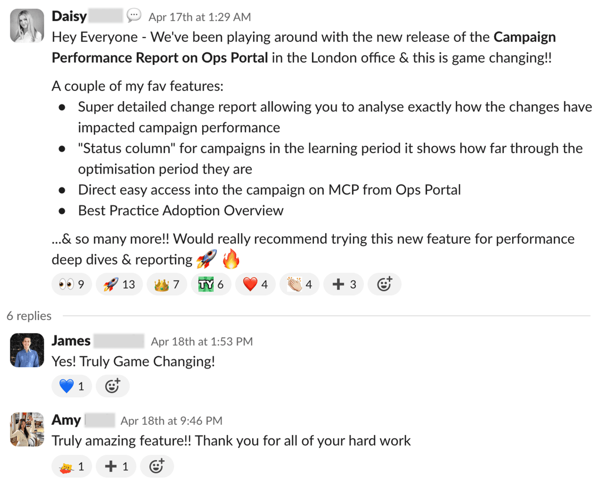Screen dimensions: 605x483
Task: Toggle the heart-hands reaction on Amy's message
Action: [x=71, y=466]
